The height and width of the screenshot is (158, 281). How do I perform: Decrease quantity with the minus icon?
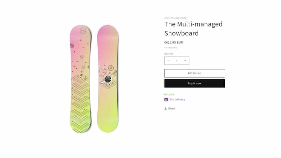click(x=168, y=61)
